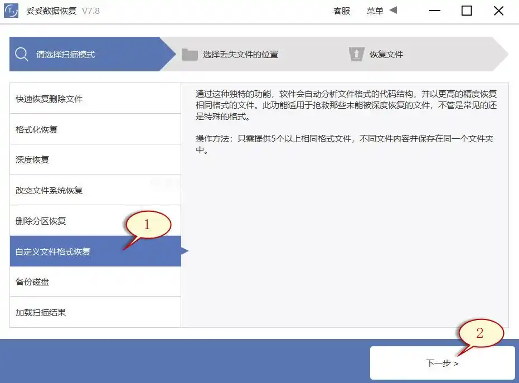This screenshot has width=519, height=383.
Task: Click the magnifier scan-mode icon
Action: point(22,54)
